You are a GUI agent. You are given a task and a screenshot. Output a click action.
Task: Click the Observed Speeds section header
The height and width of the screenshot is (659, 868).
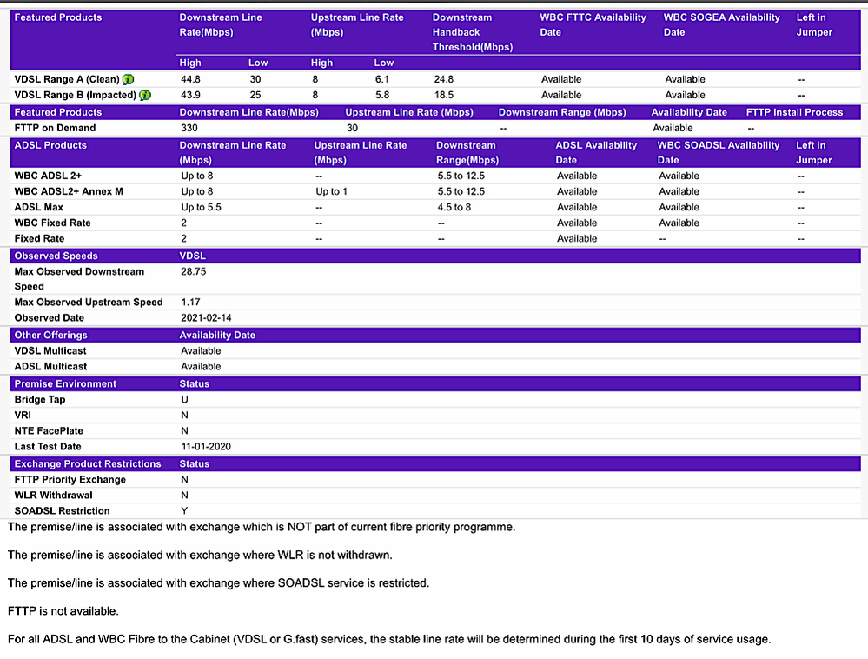56,256
